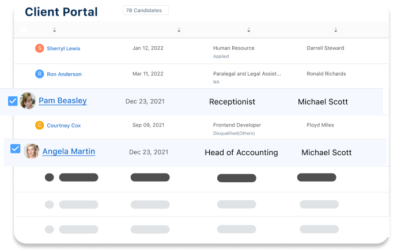
Task: Click Ron Anderson's blue R avatar
Action: (x=39, y=74)
